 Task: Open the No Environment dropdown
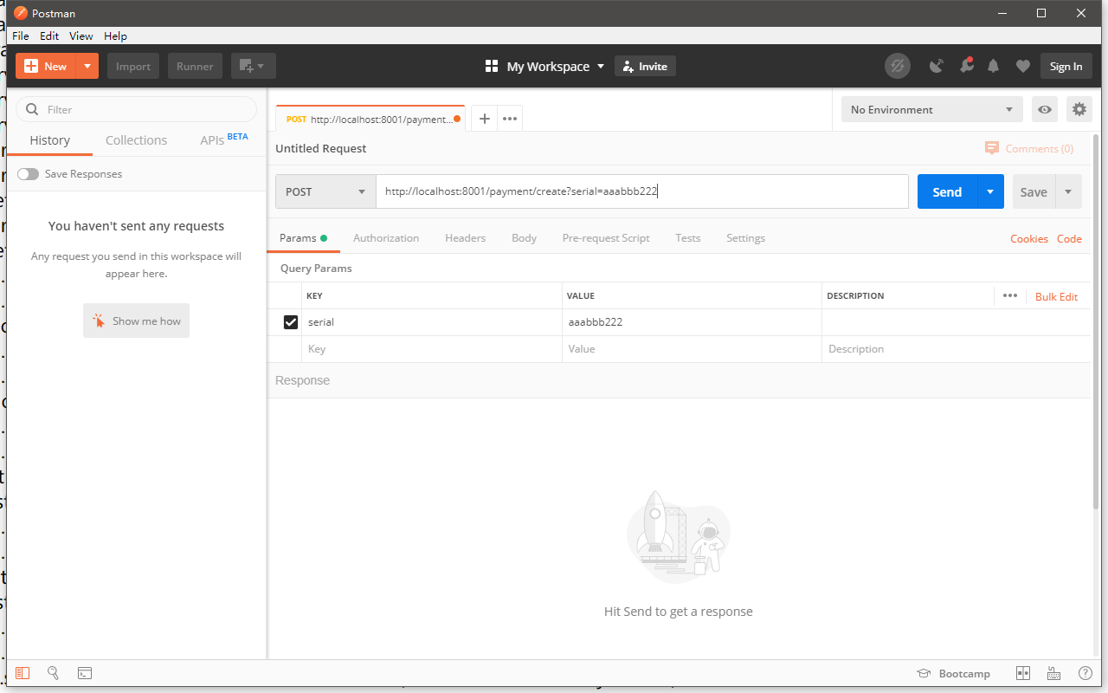point(932,109)
